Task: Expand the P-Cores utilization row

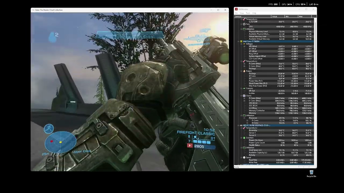Action: (x=247, y=120)
